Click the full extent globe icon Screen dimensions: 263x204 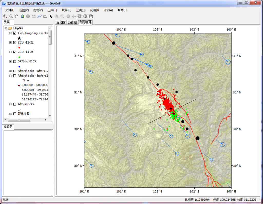click(x=22, y=16)
